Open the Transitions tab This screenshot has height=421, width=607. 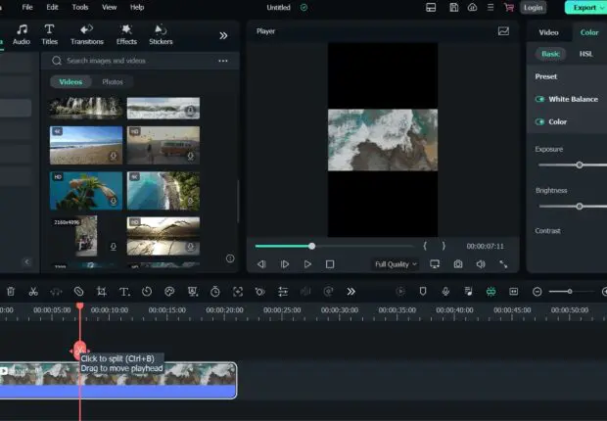[87, 34]
